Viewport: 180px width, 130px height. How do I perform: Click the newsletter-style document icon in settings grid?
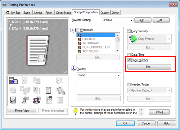click(13, 100)
